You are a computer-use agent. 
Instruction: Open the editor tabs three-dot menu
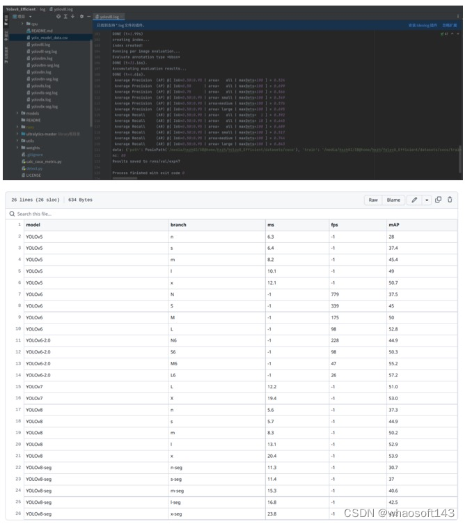tap(457, 17)
